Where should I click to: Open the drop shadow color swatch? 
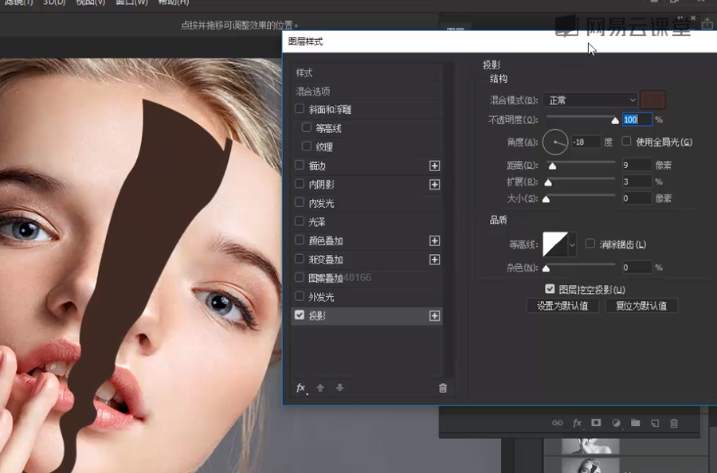pos(653,100)
